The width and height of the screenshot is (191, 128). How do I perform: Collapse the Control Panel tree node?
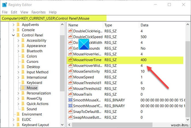pos(13,35)
